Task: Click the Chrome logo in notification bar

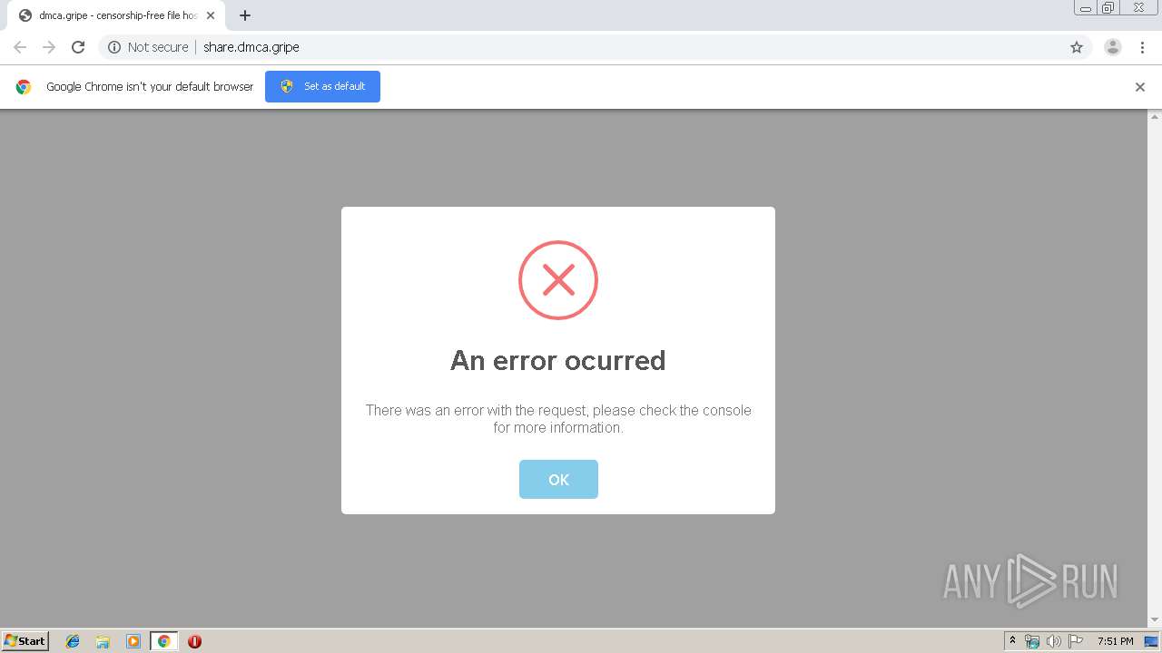Action: pyautogui.click(x=24, y=87)
